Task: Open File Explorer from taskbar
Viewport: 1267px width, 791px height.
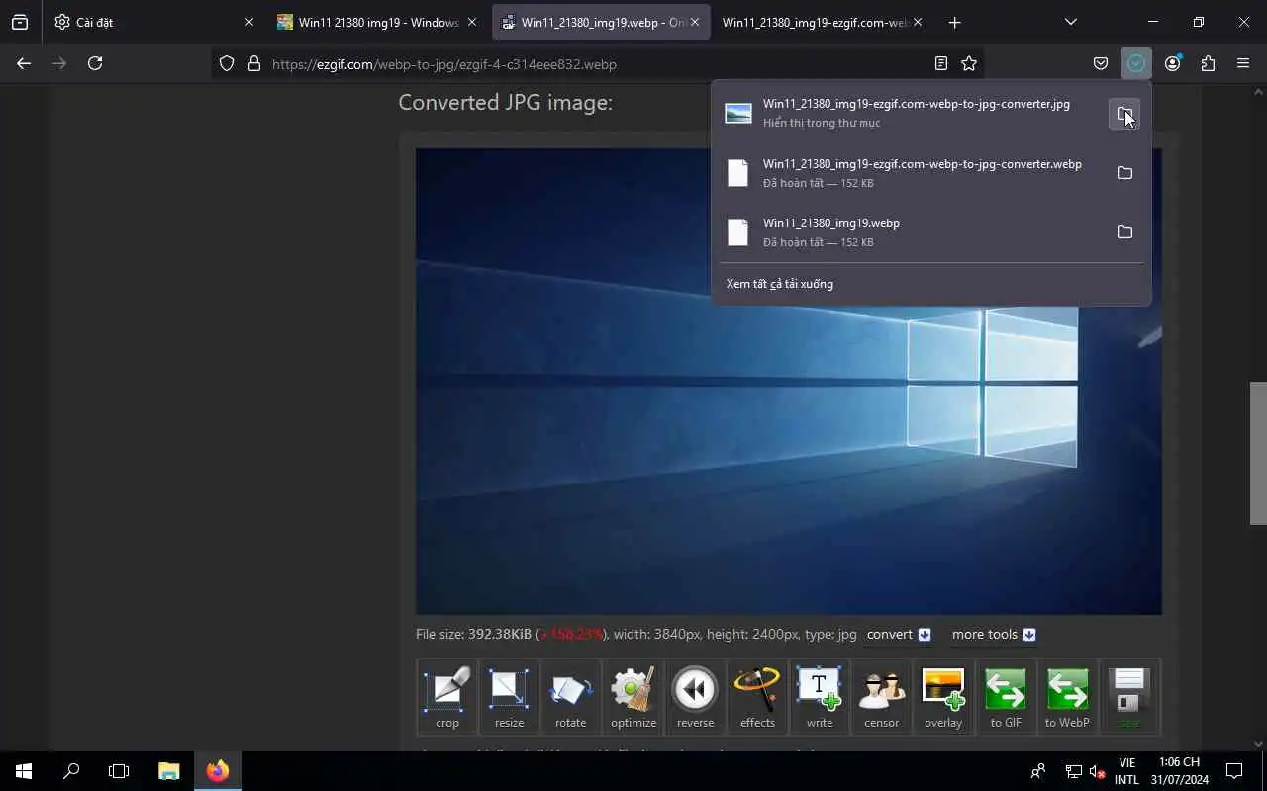Action: click(x=169, y=771)
